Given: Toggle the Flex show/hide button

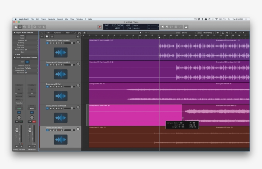Looking at the screenshot, I should (x=80, y=33).
